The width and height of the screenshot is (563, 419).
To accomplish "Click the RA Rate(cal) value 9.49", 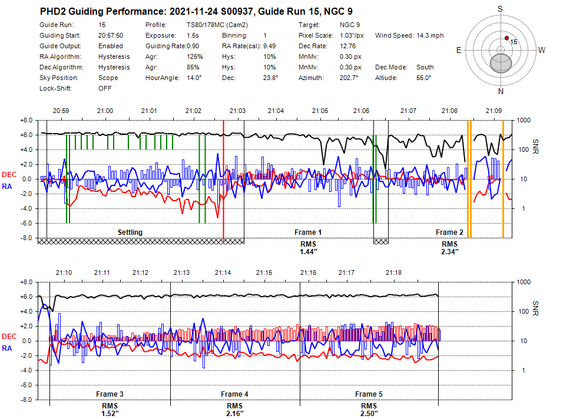I will pos(269,46).
